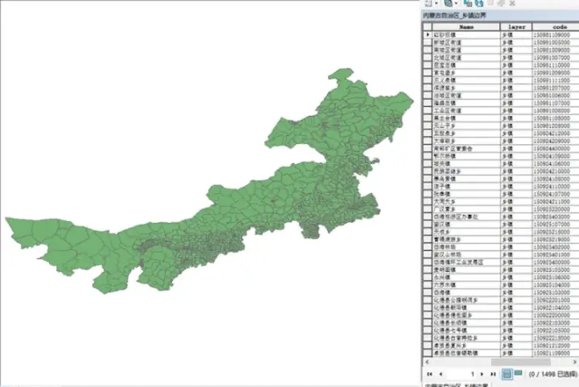Viewport: 579px width, 387px height.
Task: Toggle Show all records view
Action: pyautogui.click(x=508, y=374)
